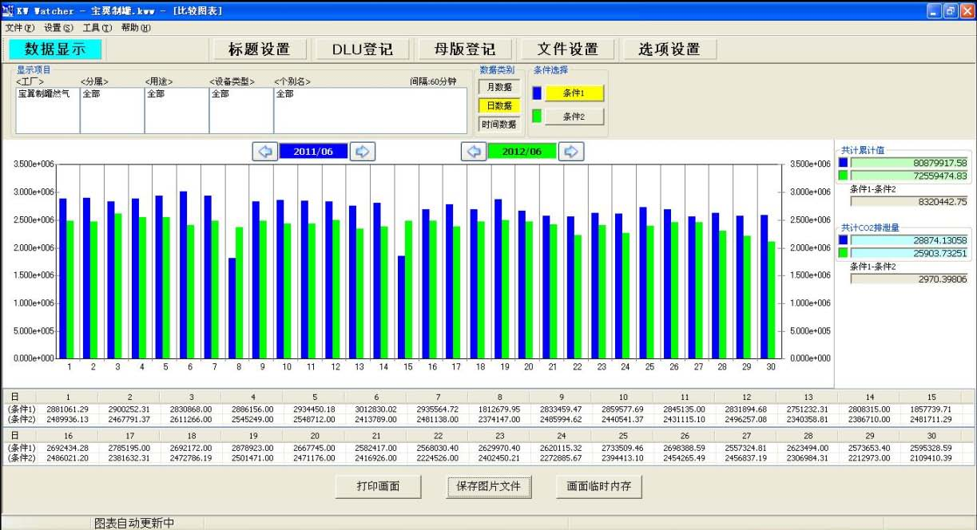Viewport: 977px width, 530px height.
Task: Click the 保存图片文件 button
Action: pos(488,486)
